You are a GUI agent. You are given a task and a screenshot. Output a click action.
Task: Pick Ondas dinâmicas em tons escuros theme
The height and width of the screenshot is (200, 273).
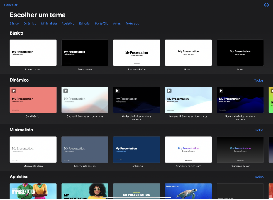click(x=137, y=100)
